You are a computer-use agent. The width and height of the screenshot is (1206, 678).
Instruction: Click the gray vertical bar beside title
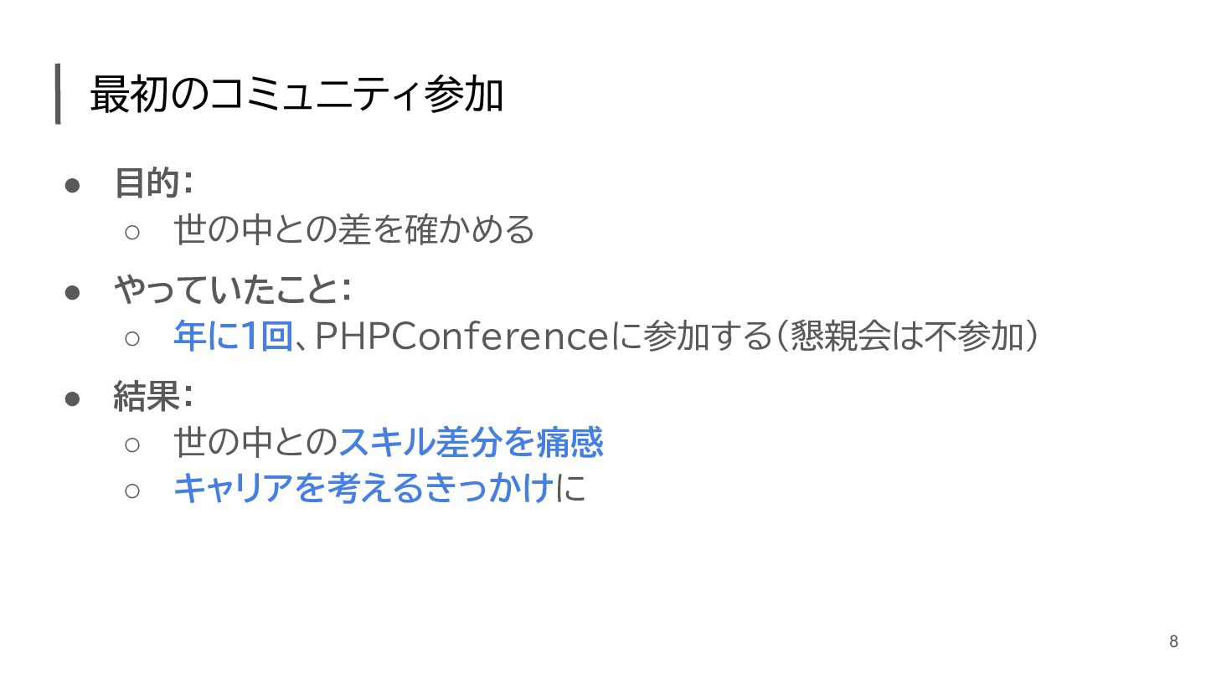point(58,94)
